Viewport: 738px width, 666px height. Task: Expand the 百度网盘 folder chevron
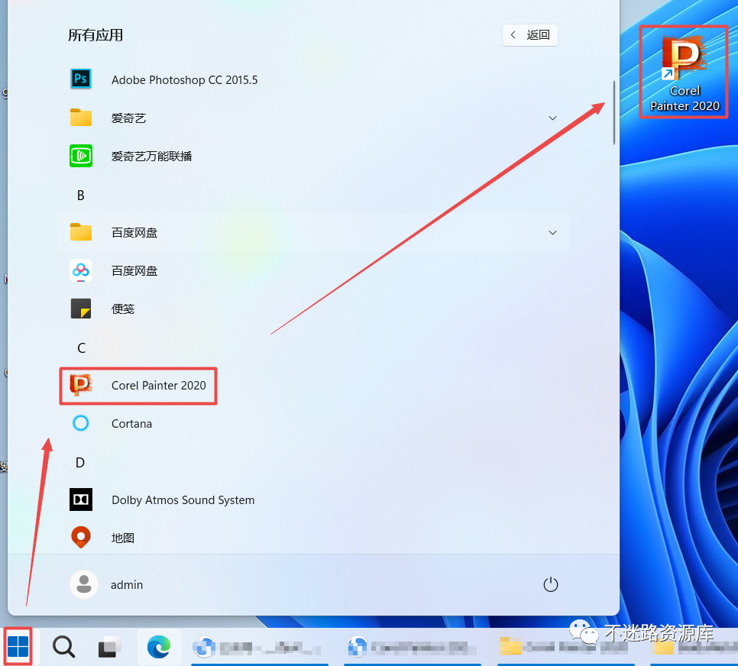coord(552,232)
